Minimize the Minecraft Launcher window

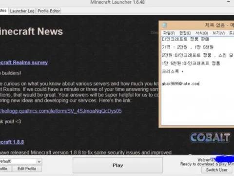click(x=229, y=2)
